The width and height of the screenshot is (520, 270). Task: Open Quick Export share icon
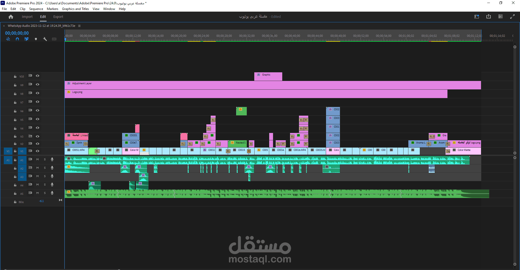(489, 17)
